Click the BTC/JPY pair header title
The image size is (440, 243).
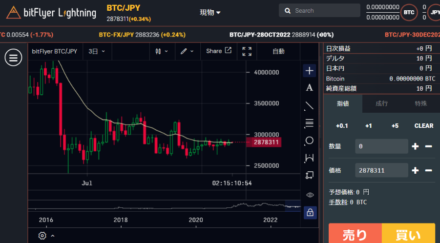click(x=123, y=8)
